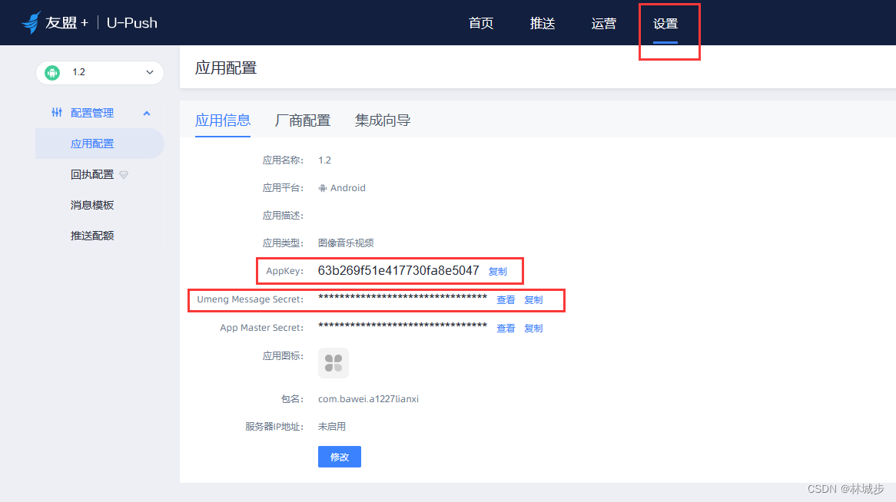Open the 首页 top navigation item

(480, 24)
